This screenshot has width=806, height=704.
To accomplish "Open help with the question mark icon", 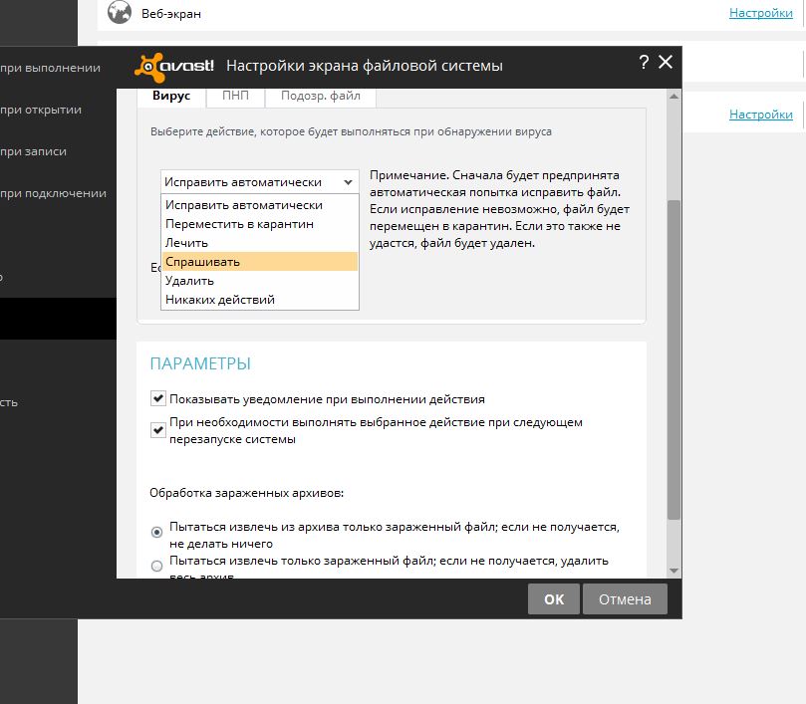I will tap(644, 62).
